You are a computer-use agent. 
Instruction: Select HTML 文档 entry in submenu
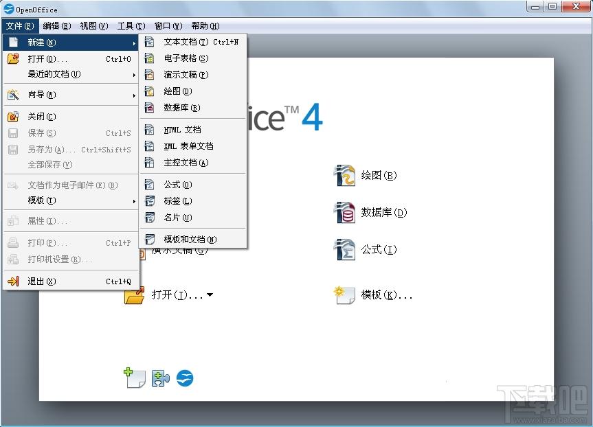[x=193, y=130]
